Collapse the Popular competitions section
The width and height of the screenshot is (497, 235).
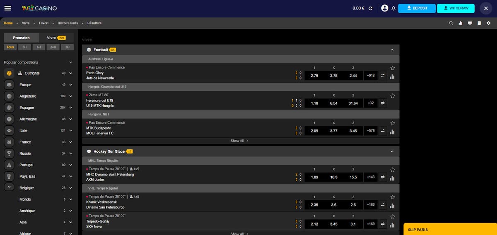70,62
